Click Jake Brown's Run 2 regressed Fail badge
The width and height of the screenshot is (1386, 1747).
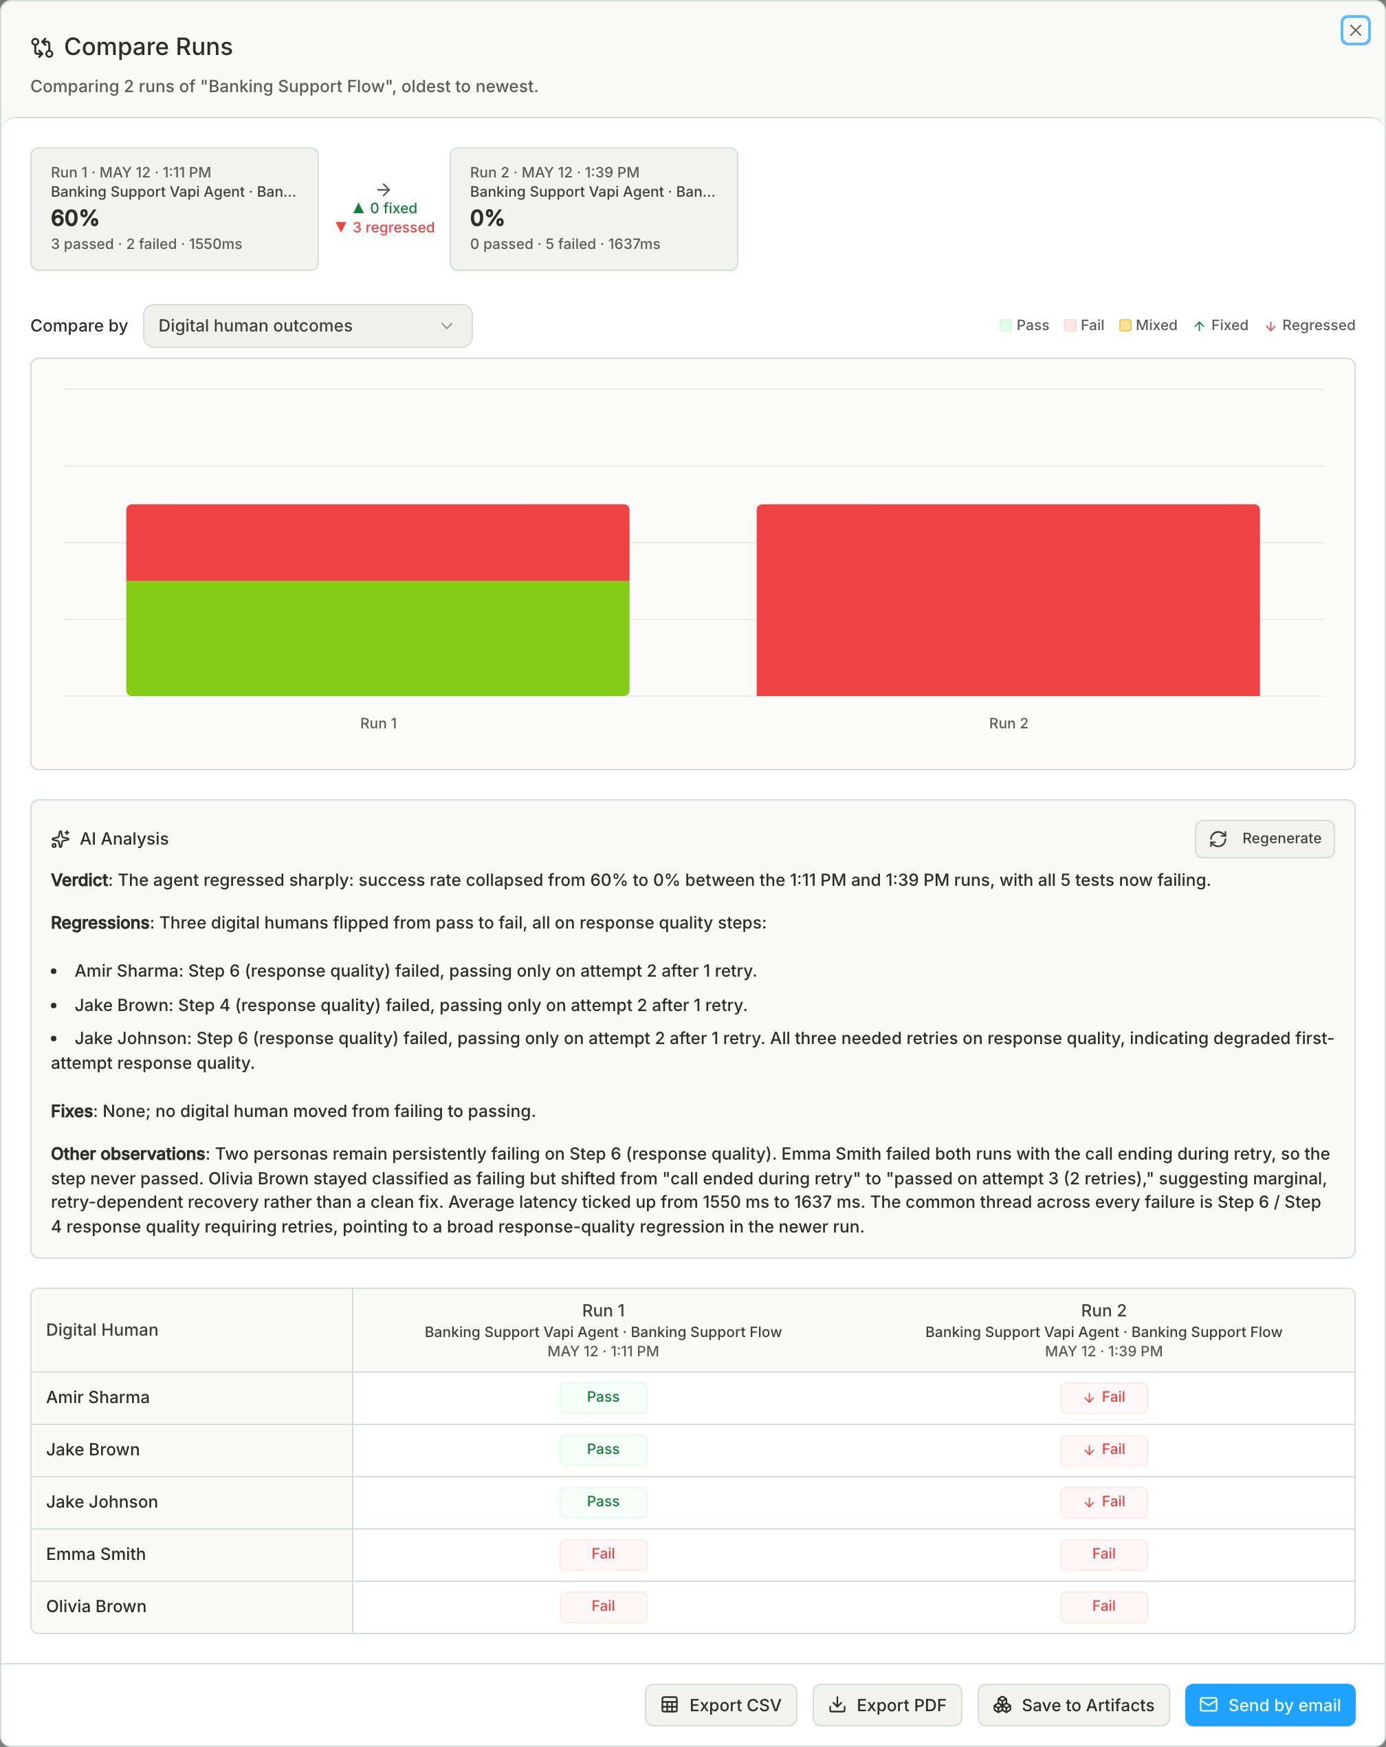click(x=1103, y=1450)
